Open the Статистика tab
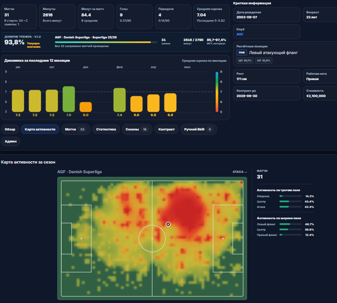 106,129
